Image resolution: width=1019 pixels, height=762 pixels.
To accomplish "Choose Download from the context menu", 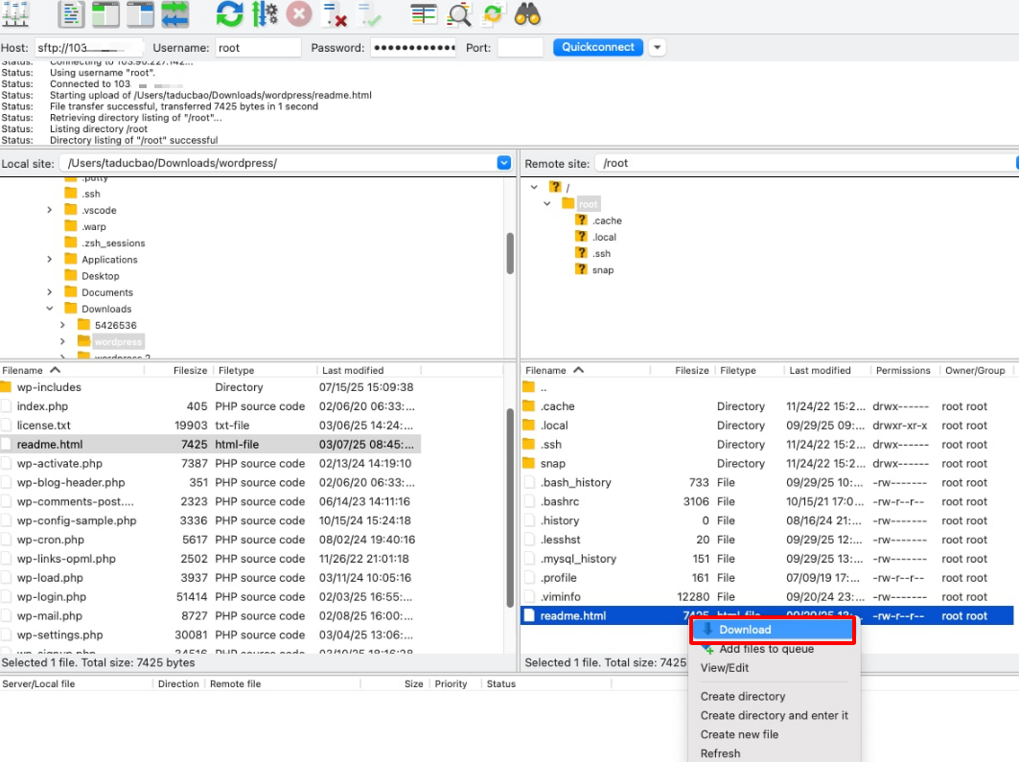I will (772, 630).
